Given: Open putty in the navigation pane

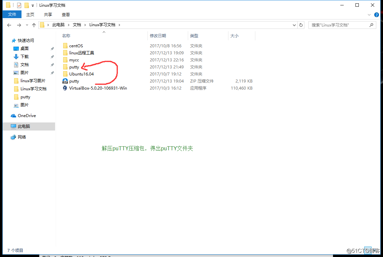Looking at the screenshot, I should click(x=25, y=97).
